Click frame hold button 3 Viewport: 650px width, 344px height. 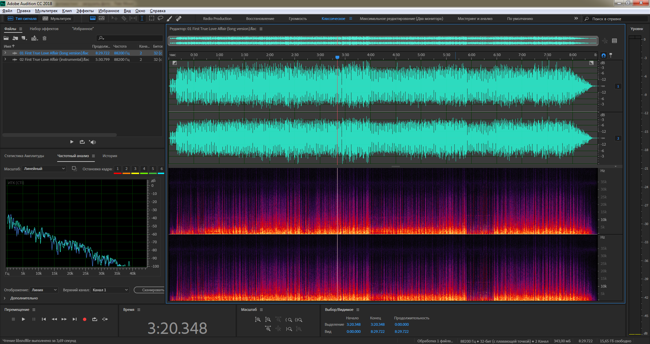[x=135, y=169]
